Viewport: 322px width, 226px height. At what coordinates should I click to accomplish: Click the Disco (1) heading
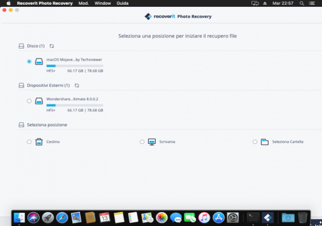(36, 46)
